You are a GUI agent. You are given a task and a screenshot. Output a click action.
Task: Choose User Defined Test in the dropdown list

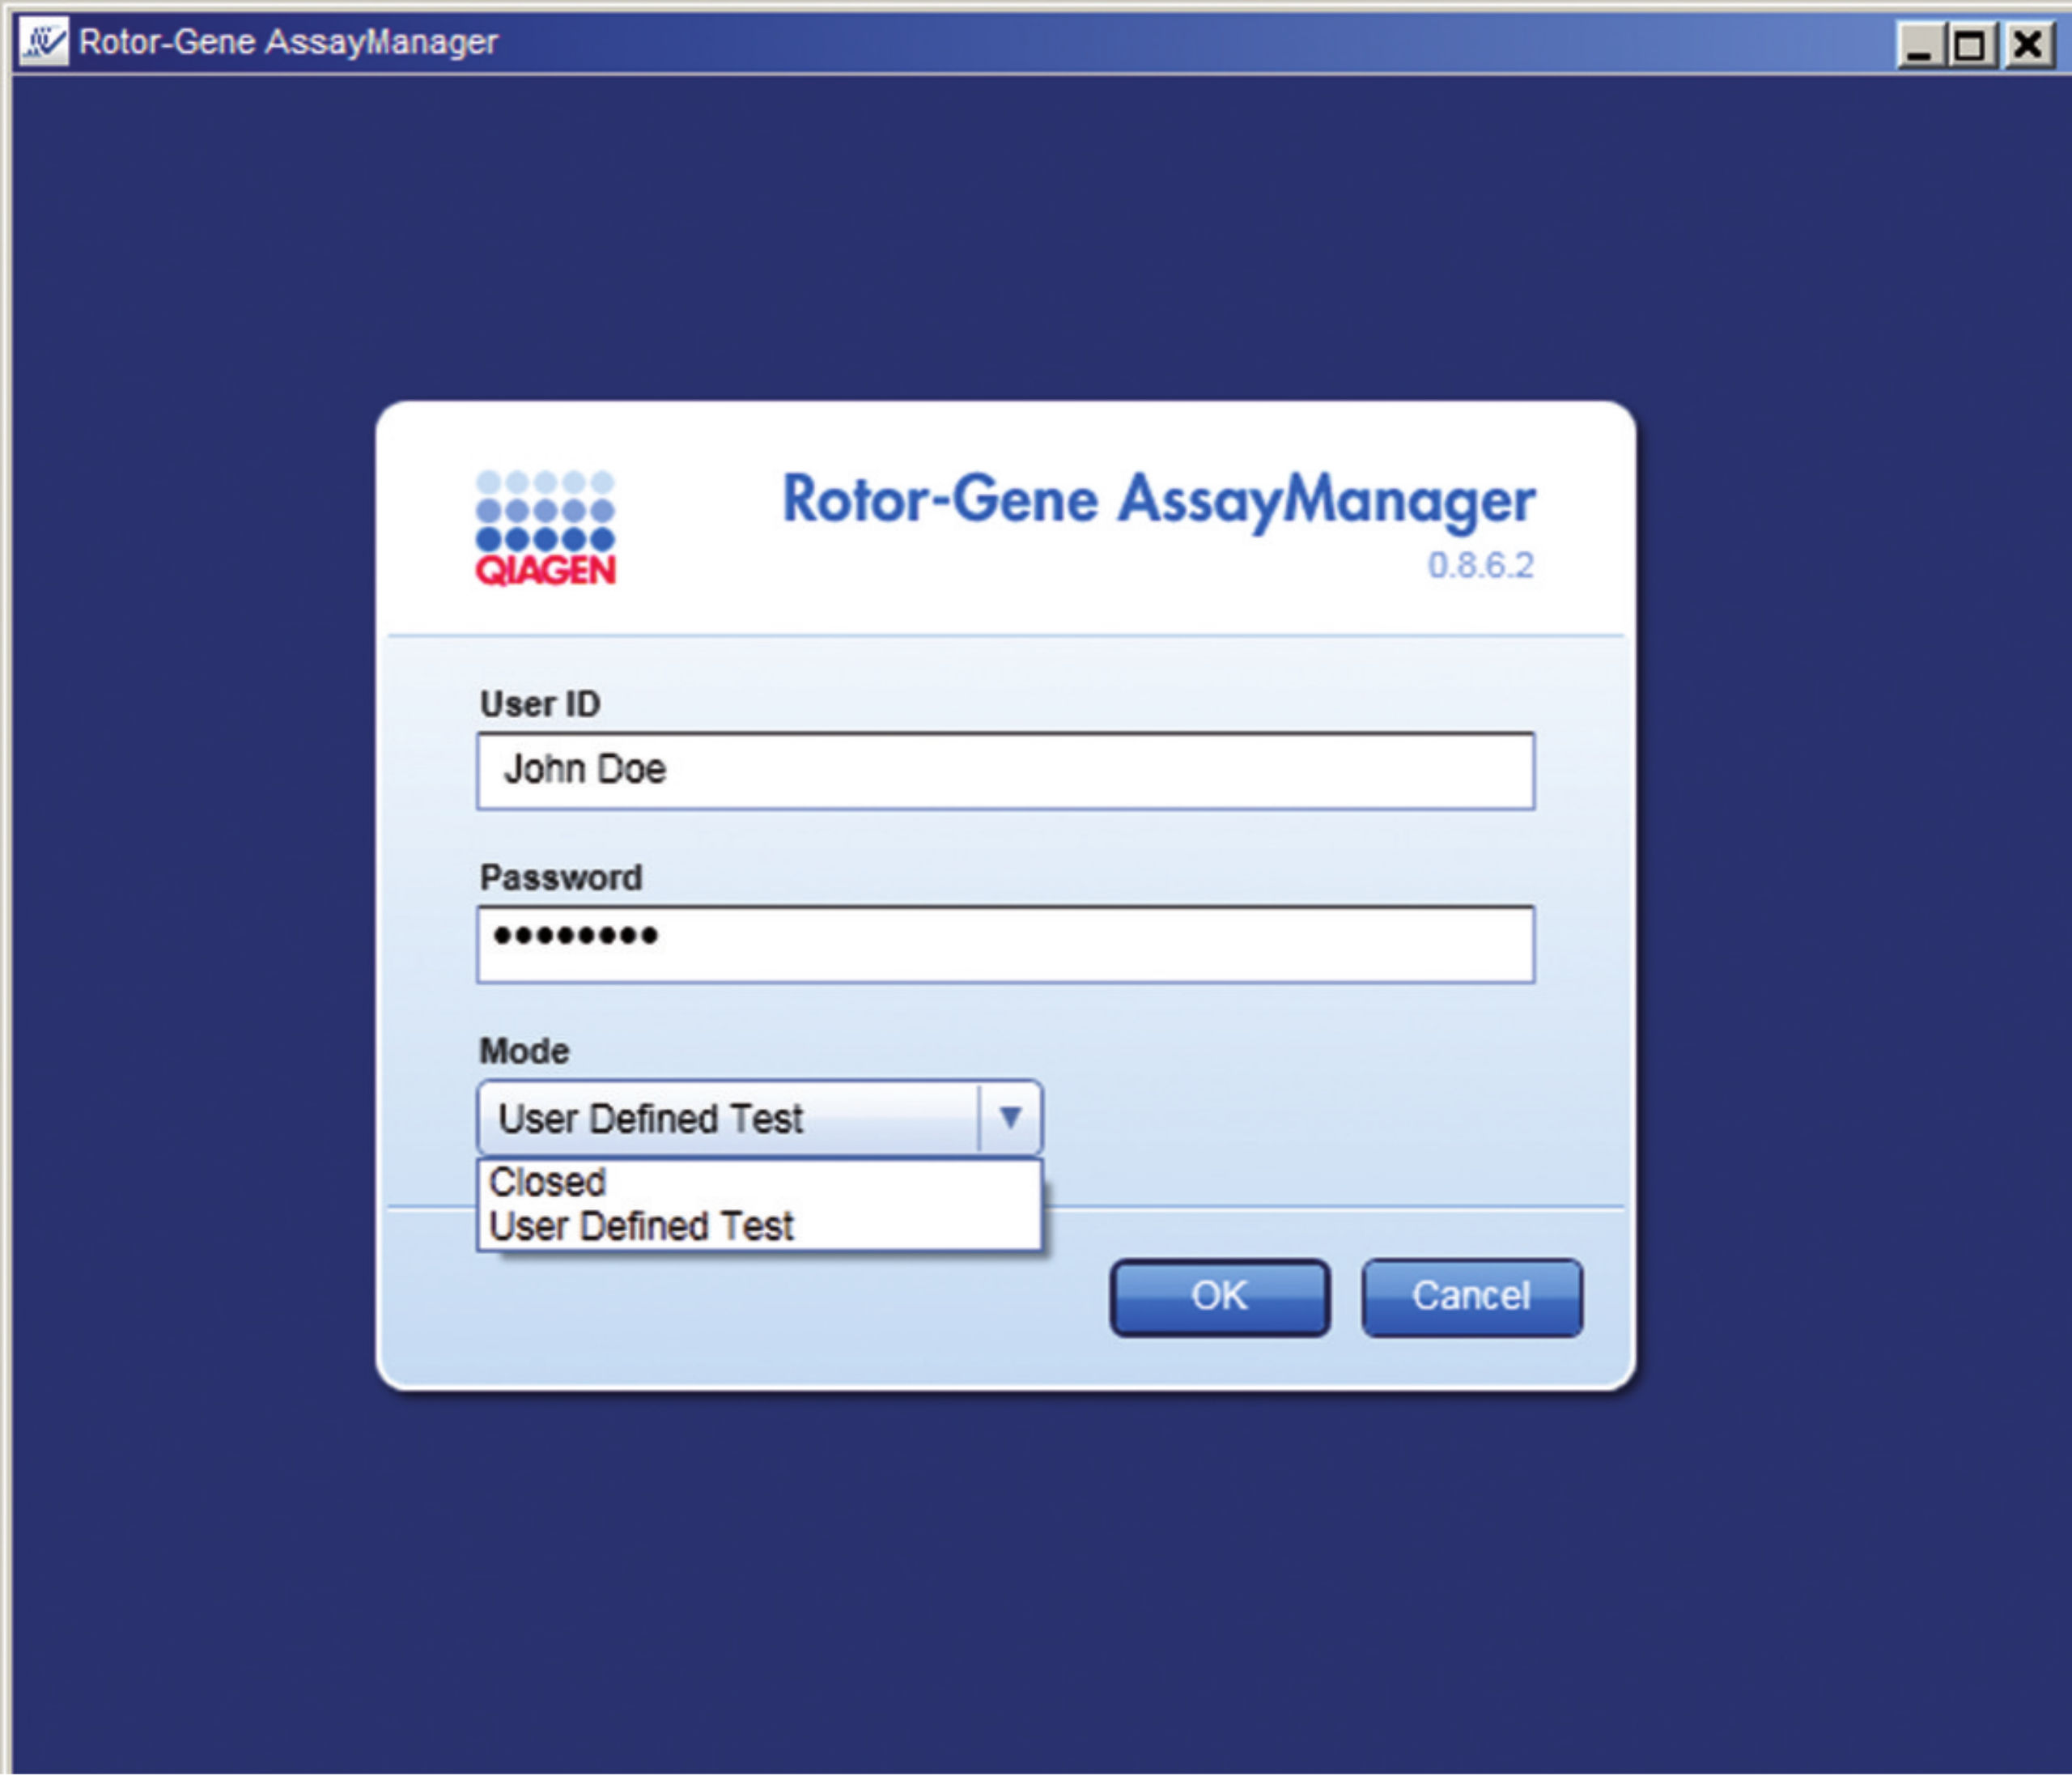click(x=641, y=1226)
